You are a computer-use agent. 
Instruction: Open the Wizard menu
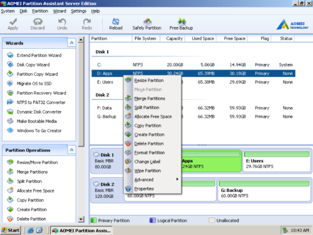coord(59,11)
